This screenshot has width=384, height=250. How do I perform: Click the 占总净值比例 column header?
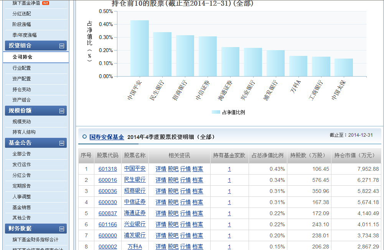pos(268,155)
